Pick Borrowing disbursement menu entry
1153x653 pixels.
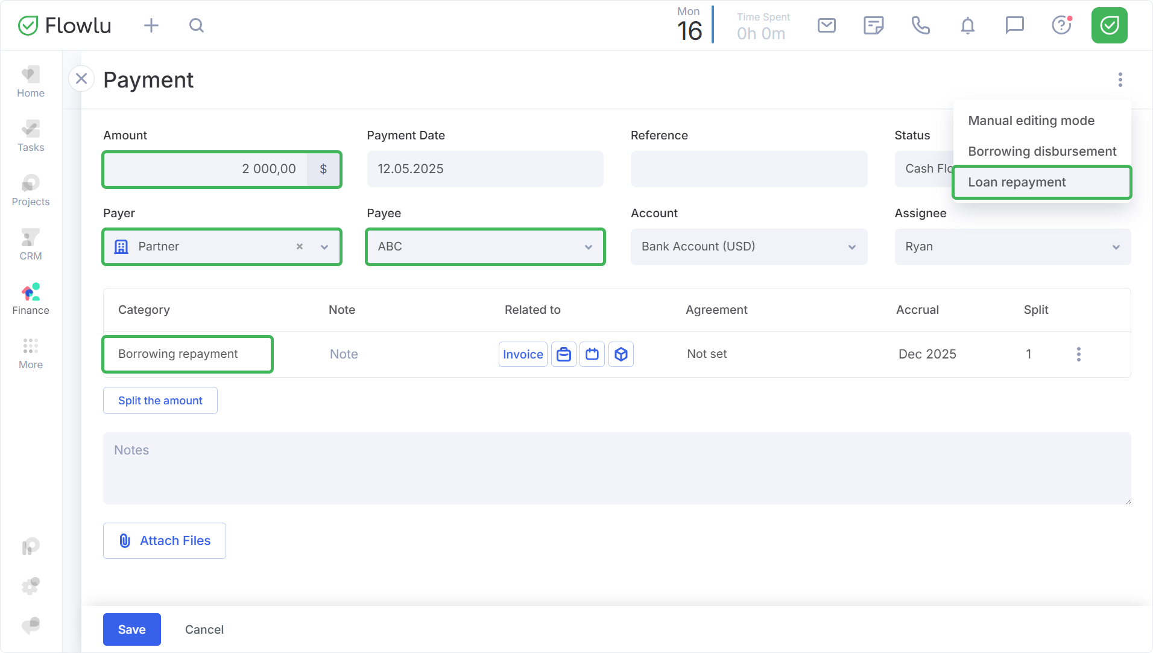tap(1041, 151)
